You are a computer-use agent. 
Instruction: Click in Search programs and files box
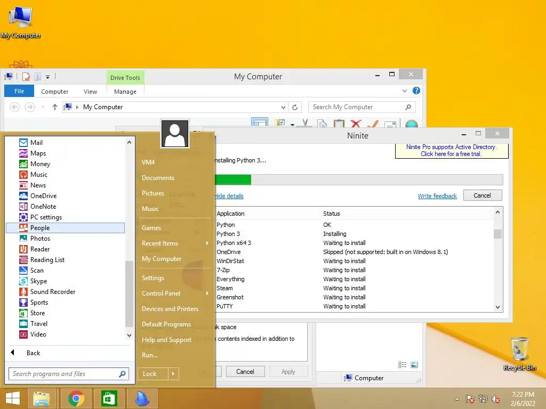69,374
